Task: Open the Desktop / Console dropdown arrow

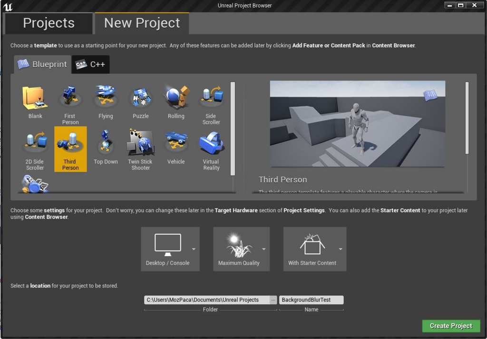Action: point(194,249)
